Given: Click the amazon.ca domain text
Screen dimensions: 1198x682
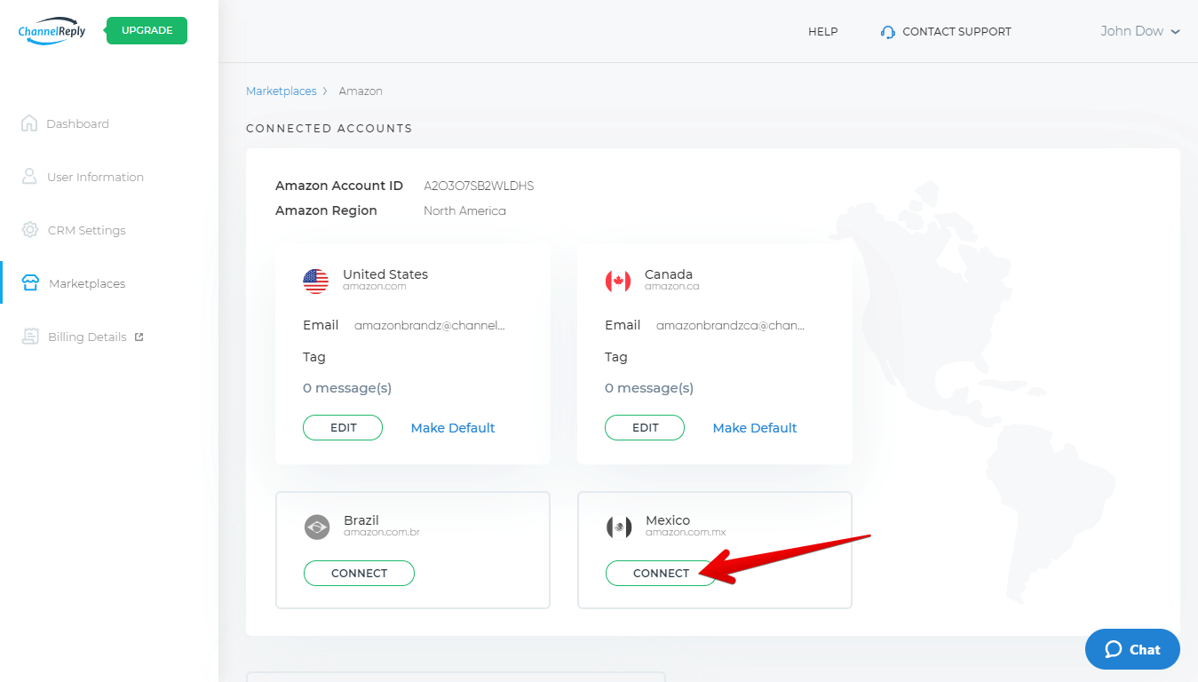Looking at the screenshot, I should click(671, 287).
